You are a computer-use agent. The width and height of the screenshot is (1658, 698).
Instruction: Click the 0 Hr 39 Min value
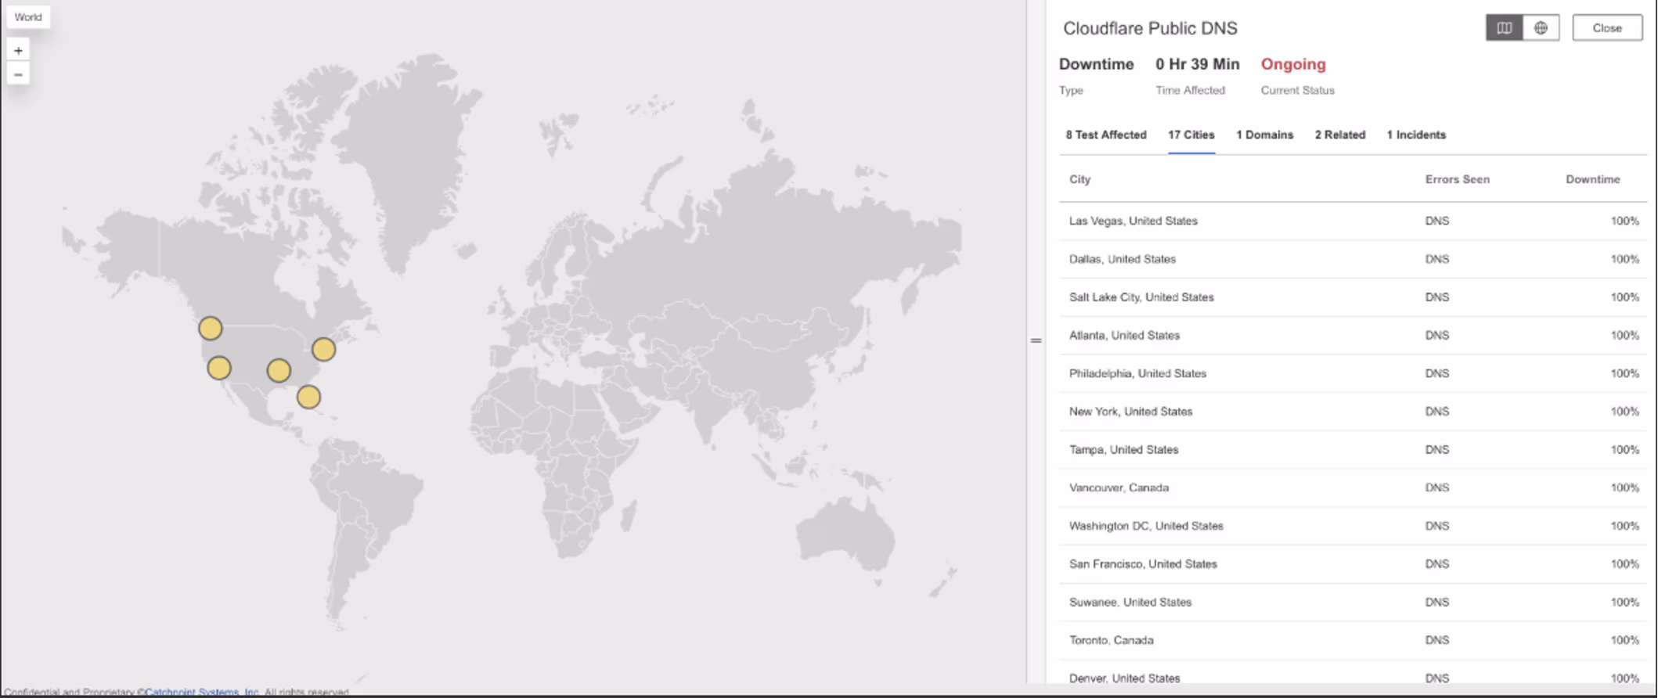pyautogui.click(x=1197, y=64)
